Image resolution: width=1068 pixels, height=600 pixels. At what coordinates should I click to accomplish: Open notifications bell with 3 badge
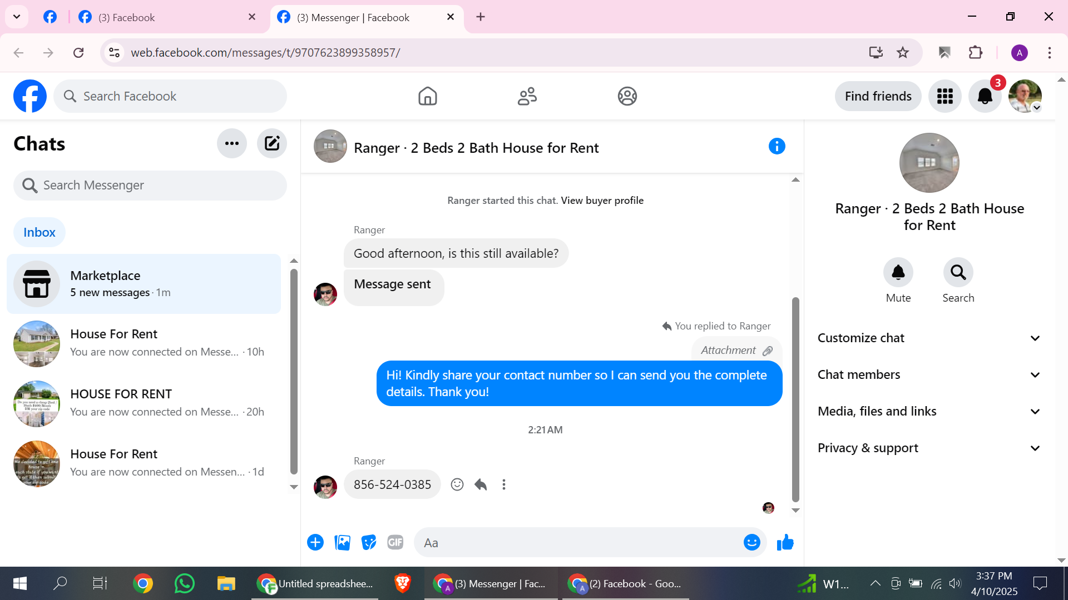(985, 96)
